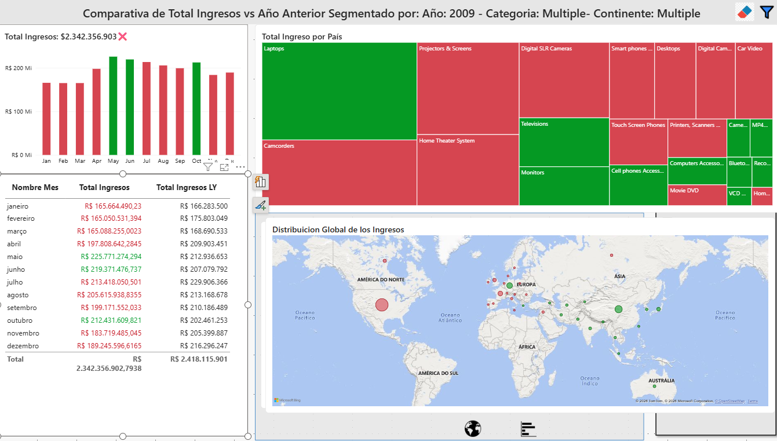Switch to globe map view icon
Image resolution: width=777 pixels, height=441 pixels.
click(473, 428)
